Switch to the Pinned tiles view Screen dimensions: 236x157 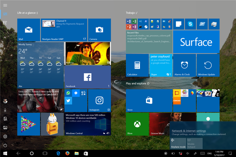coord(5,14)
